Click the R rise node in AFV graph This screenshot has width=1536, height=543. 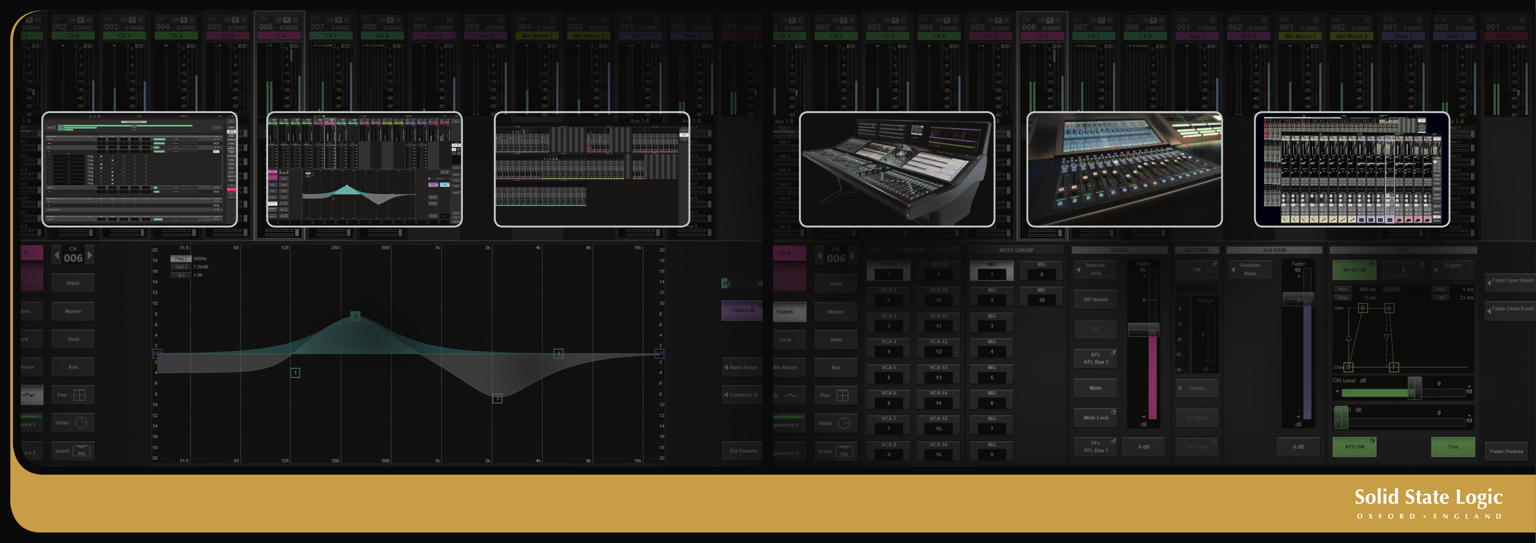[1363, 308]
